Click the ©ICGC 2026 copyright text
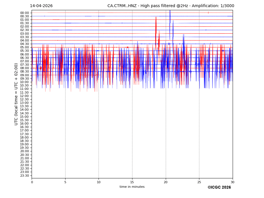 point(219,187)
